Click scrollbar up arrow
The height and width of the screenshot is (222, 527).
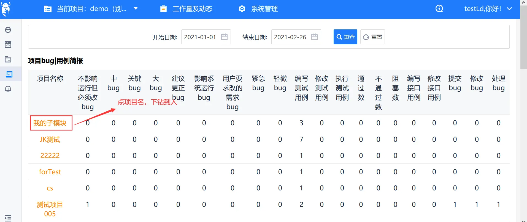[523, 2]
